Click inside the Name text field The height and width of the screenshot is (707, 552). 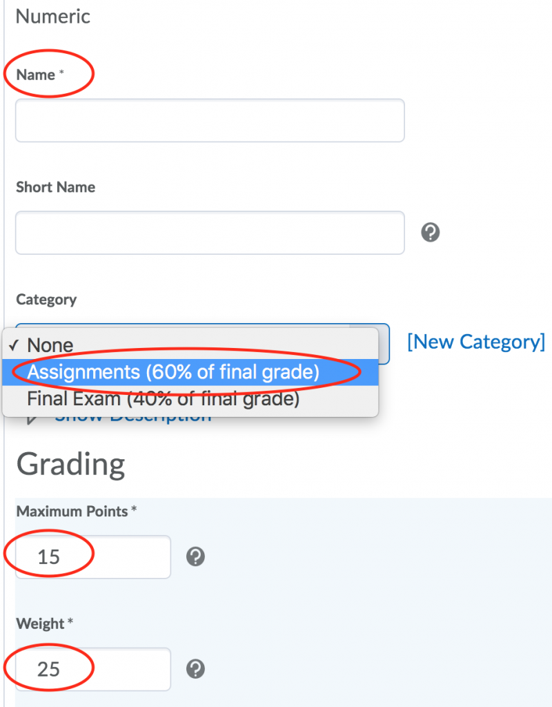coord(207,120)
